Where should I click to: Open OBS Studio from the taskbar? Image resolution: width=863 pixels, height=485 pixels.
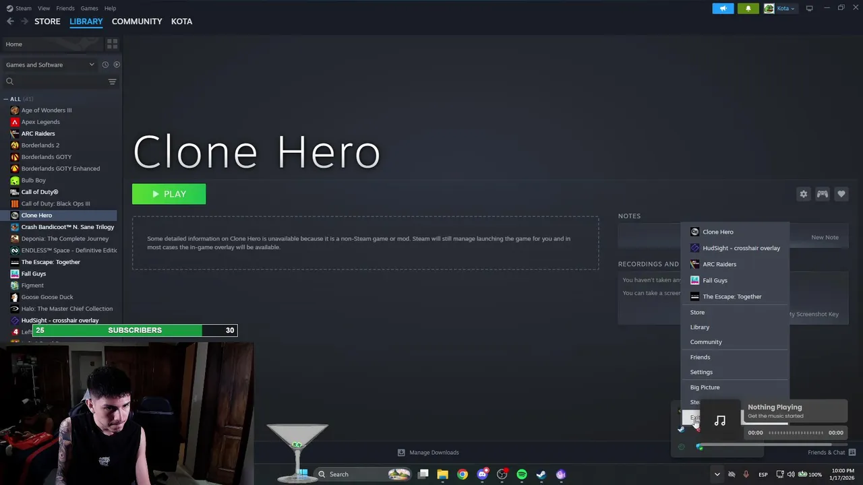tap(502, 474)
